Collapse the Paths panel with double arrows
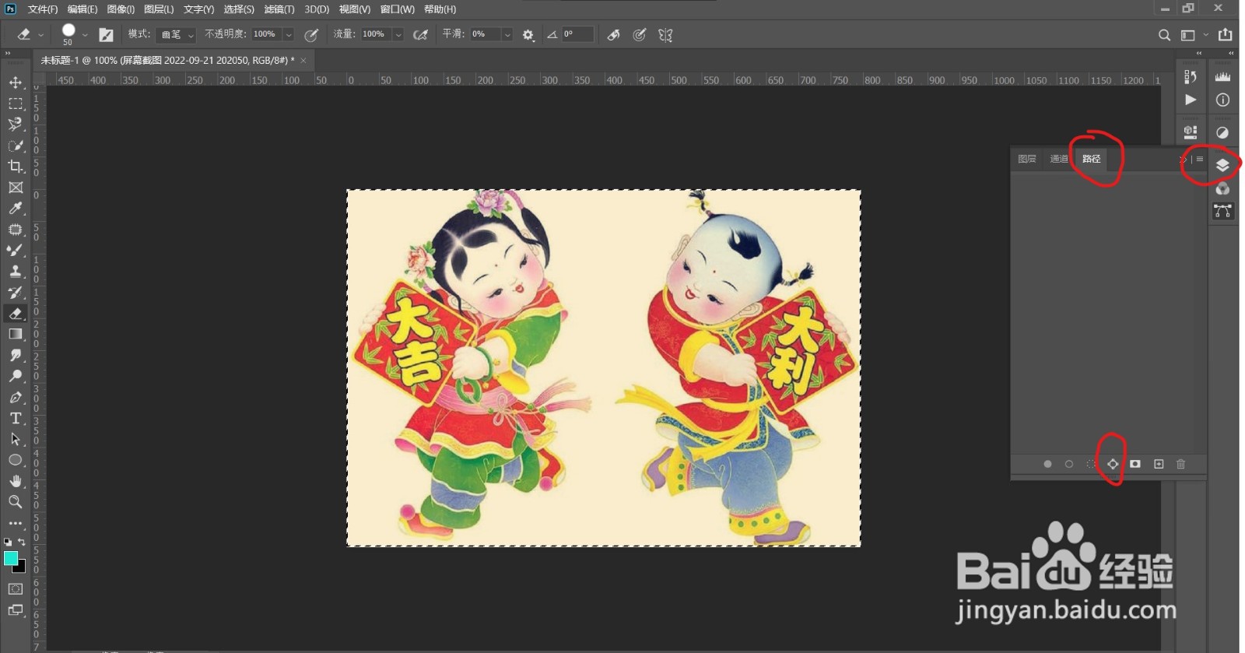Image resolution: width=1245 pixels, height=653 pixels. click(1183, 159)
